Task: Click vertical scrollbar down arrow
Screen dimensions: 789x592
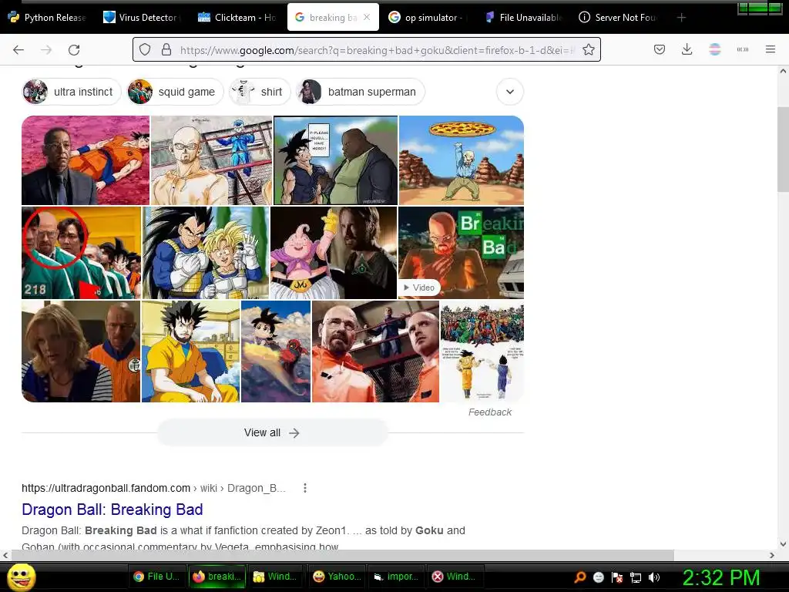Action: (x=783, y=543)
